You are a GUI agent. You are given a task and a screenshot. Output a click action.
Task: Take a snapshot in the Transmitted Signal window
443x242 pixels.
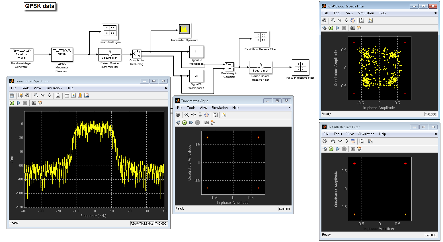point(206,123)
